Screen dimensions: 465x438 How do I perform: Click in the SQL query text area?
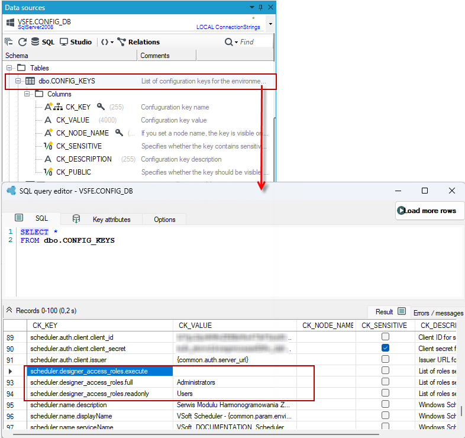(x=240, y=262)
